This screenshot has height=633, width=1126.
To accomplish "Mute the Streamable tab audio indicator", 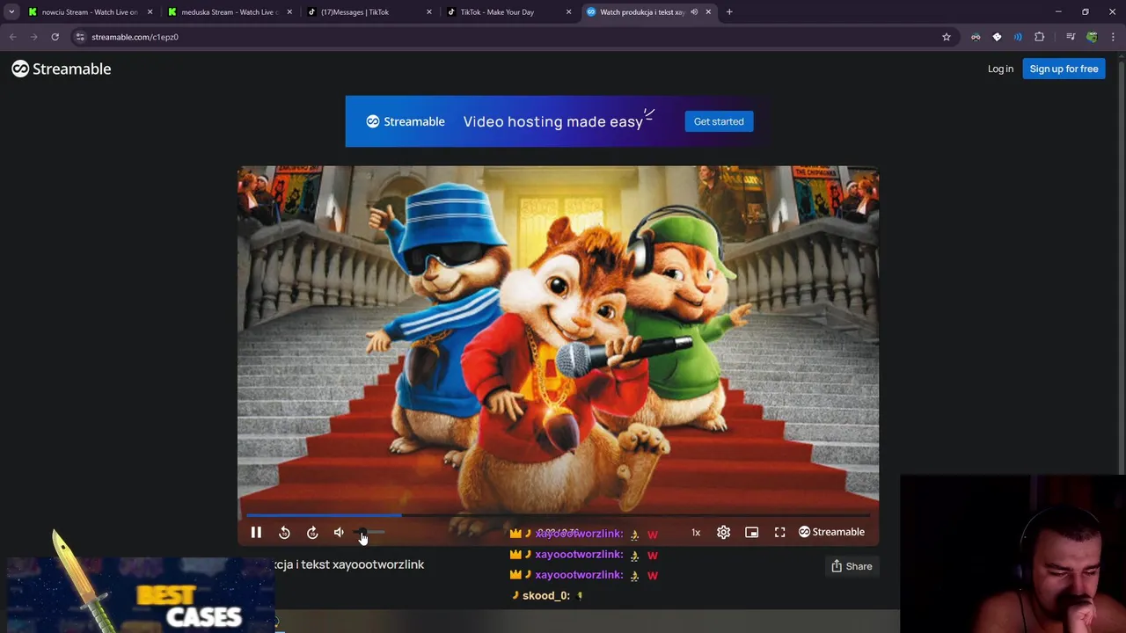I will click(x=694, y=12).
